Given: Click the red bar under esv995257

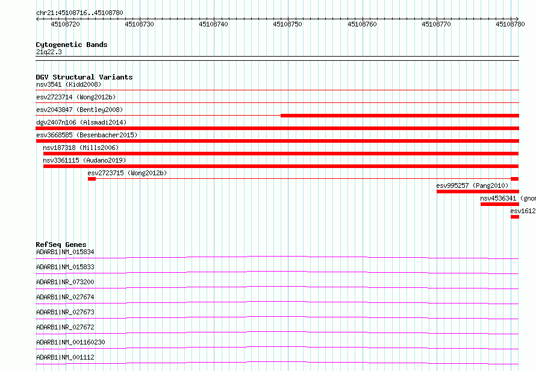Looking at the screenshot, I should [x=478, y=192].
